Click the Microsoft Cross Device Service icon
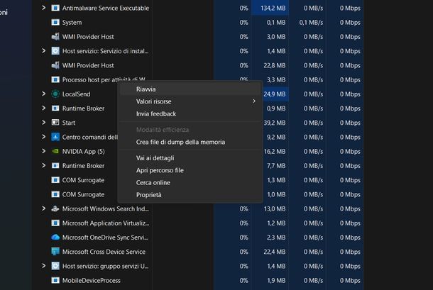This screenshot has height=290, width=433. [x=55, y=252]
